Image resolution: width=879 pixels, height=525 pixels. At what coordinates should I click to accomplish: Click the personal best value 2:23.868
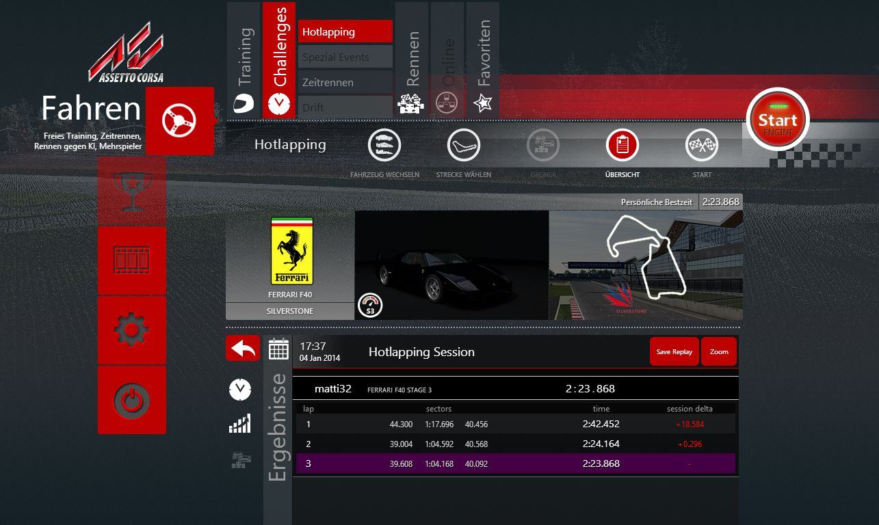point(721,202)
